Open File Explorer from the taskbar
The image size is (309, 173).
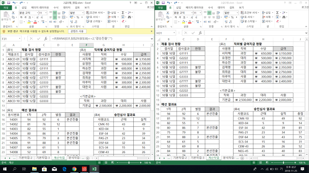(x=34, y=169)
